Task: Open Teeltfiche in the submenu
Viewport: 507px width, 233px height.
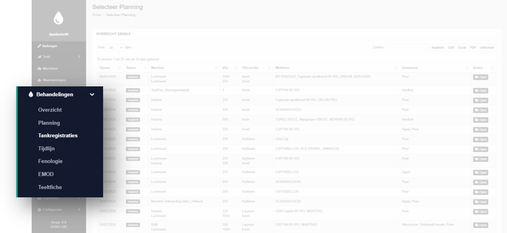Action: point(50,187)
